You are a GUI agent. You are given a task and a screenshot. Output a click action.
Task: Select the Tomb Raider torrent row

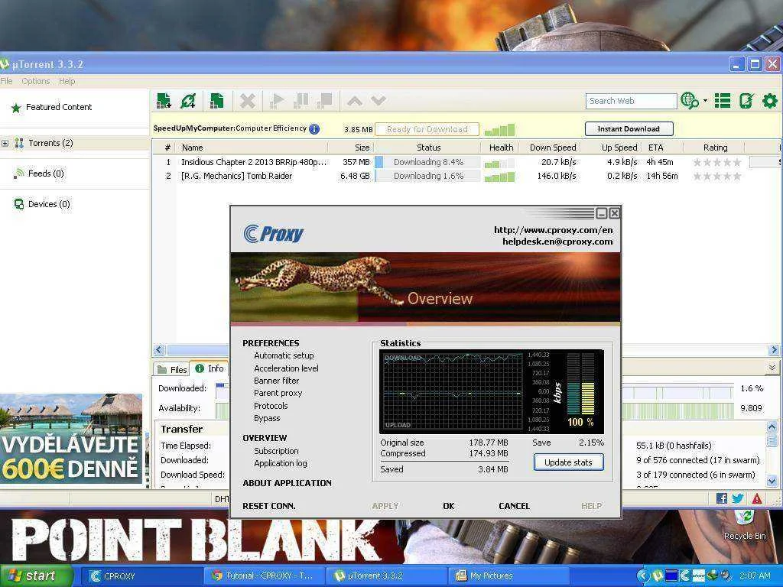[x=466, y=176]
